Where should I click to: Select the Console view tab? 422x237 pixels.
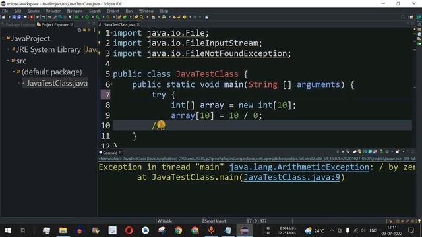110,153
